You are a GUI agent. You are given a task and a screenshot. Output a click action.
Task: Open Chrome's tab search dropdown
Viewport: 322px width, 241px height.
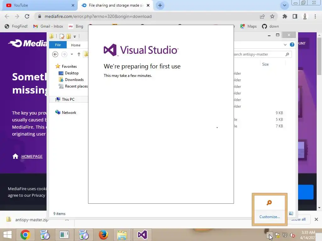click(284, 5)
